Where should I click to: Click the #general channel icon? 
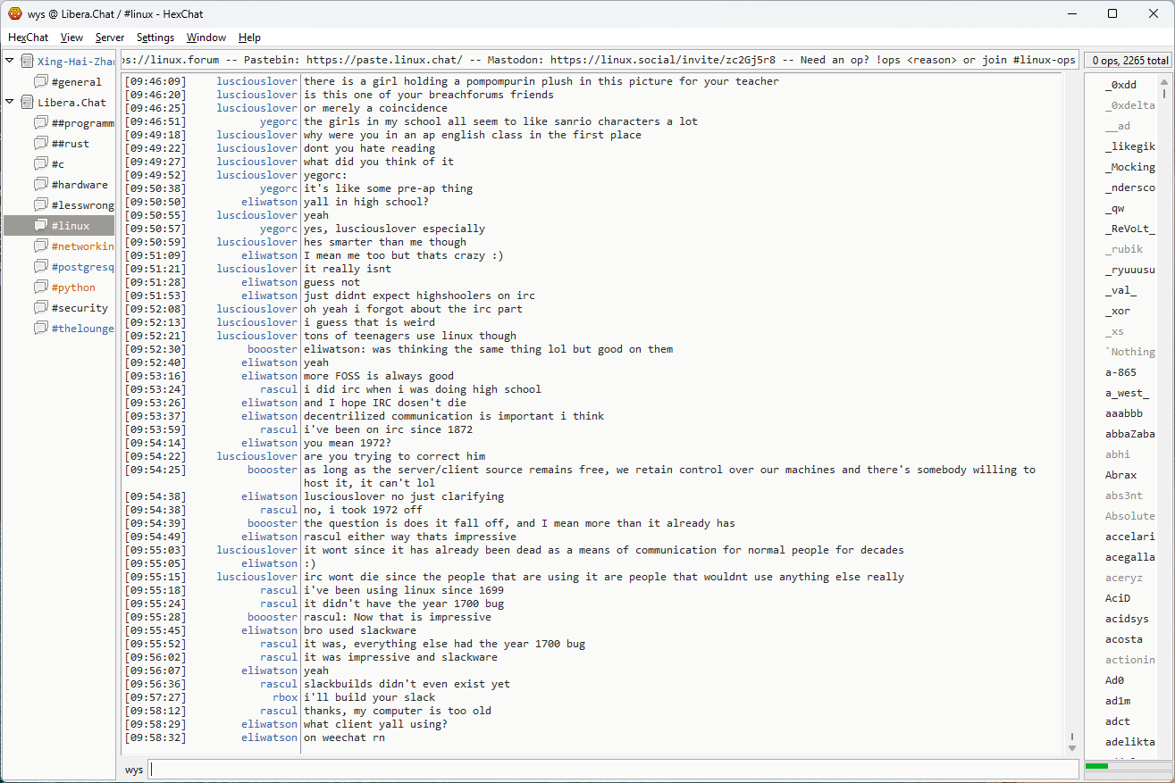click(41, 82)
